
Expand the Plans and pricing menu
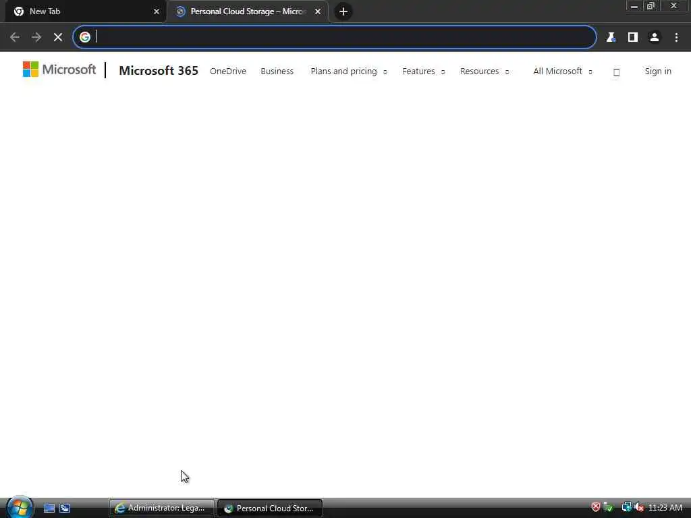[x=349, y=71]
